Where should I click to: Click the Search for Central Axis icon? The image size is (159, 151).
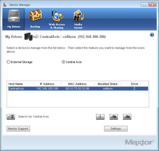11,117
